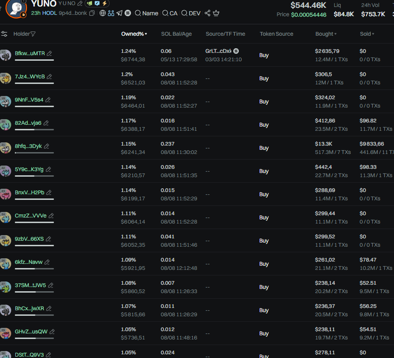Click holdings bar under 82Ad...vja6

(x=34, y=129)
